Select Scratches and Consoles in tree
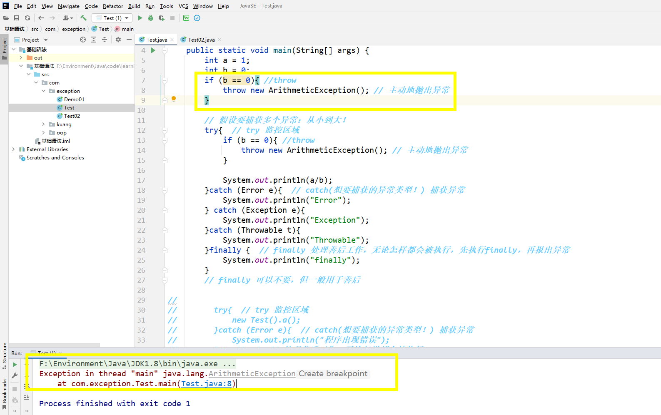Image resolution: width=661 pixels, height=415 pixels. (52, 158)
